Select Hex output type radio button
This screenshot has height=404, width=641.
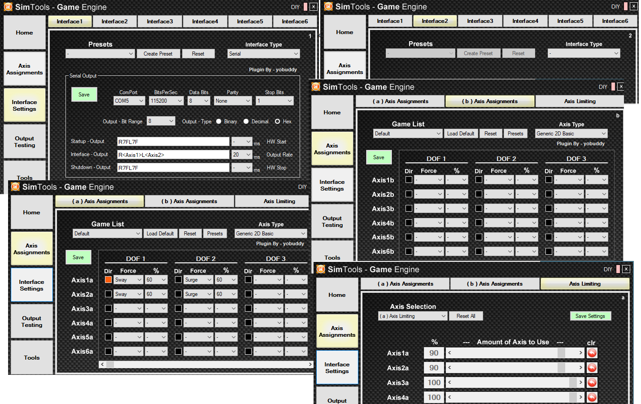[277, 121]
